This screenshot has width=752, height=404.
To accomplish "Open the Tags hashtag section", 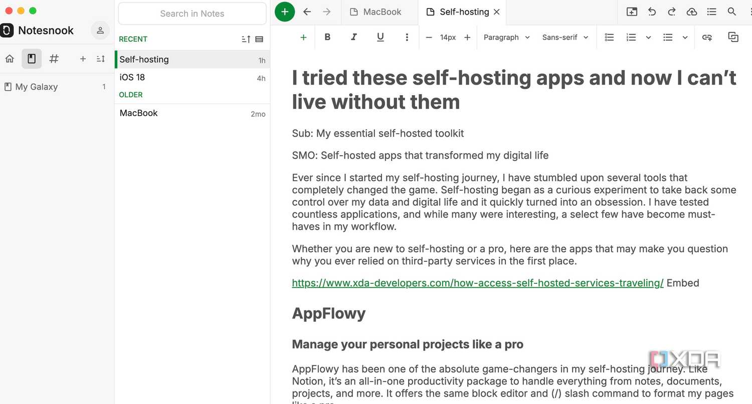I will [x=54, y=59].
